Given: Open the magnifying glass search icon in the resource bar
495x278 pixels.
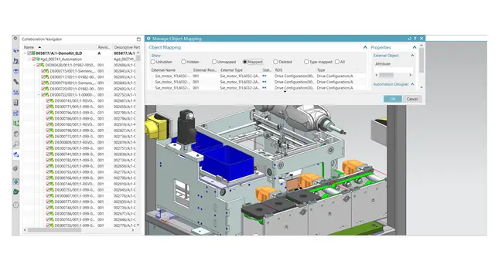Looking at the screenshot, I should click(15, 144).
